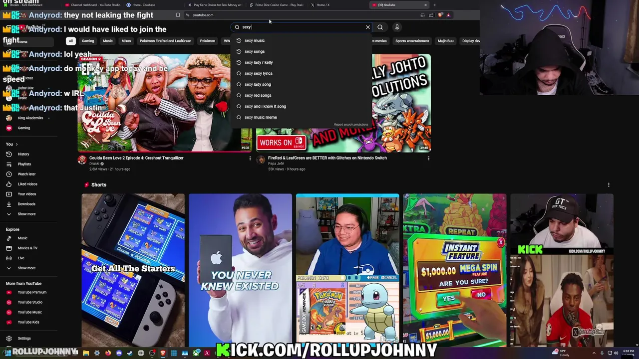Open FireRed & LeafGreen Glitches video title
This screenshot has height=359, width=639.
click(327, 158)
